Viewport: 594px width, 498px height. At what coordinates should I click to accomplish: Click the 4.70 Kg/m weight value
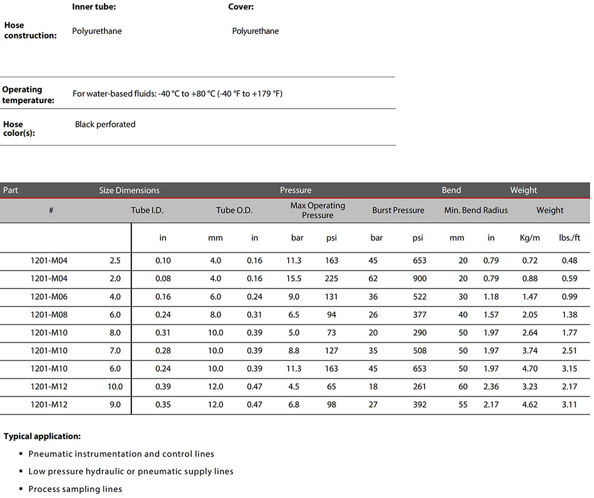(529, 369)
